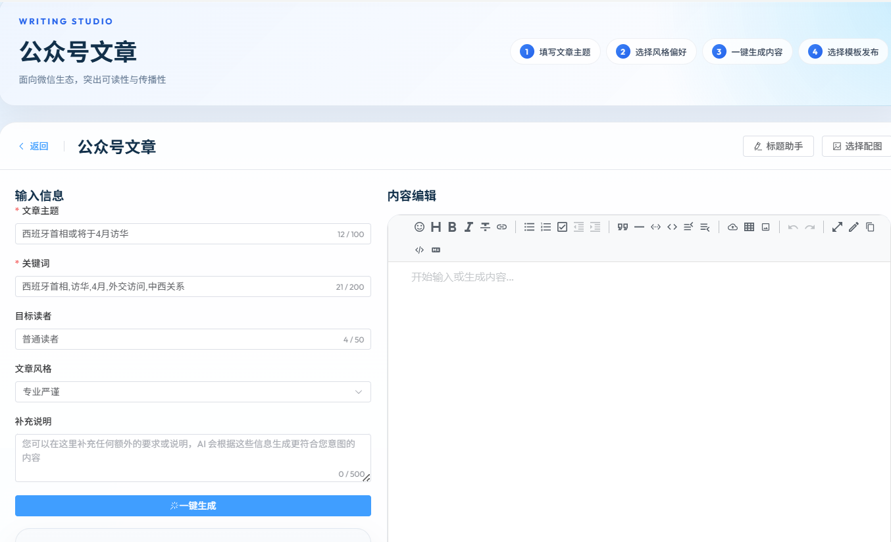Insert a blockquote with the quote icon
This screenshot has height=542, width=891.
623,227
